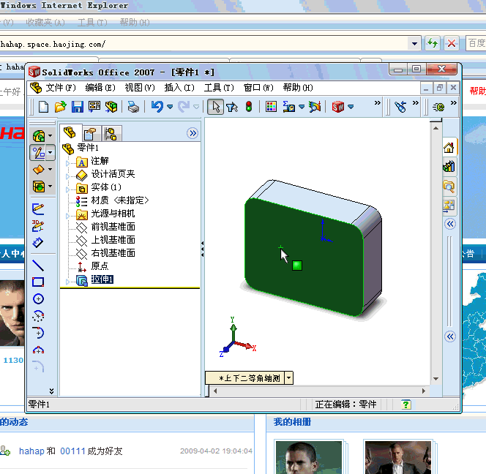The width and height of the screenshot is (486, 474).
Task: Select the Line sketch tool
Action: click(x=38, y=266)
